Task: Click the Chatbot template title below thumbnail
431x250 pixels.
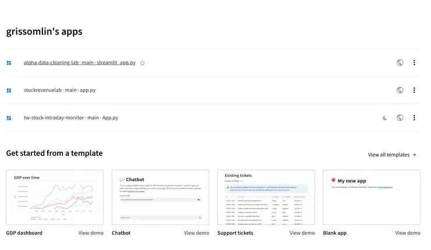Action: point(121,233)
